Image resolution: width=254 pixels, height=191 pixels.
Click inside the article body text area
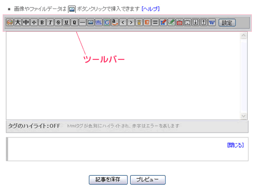click(x=123, y=76)
